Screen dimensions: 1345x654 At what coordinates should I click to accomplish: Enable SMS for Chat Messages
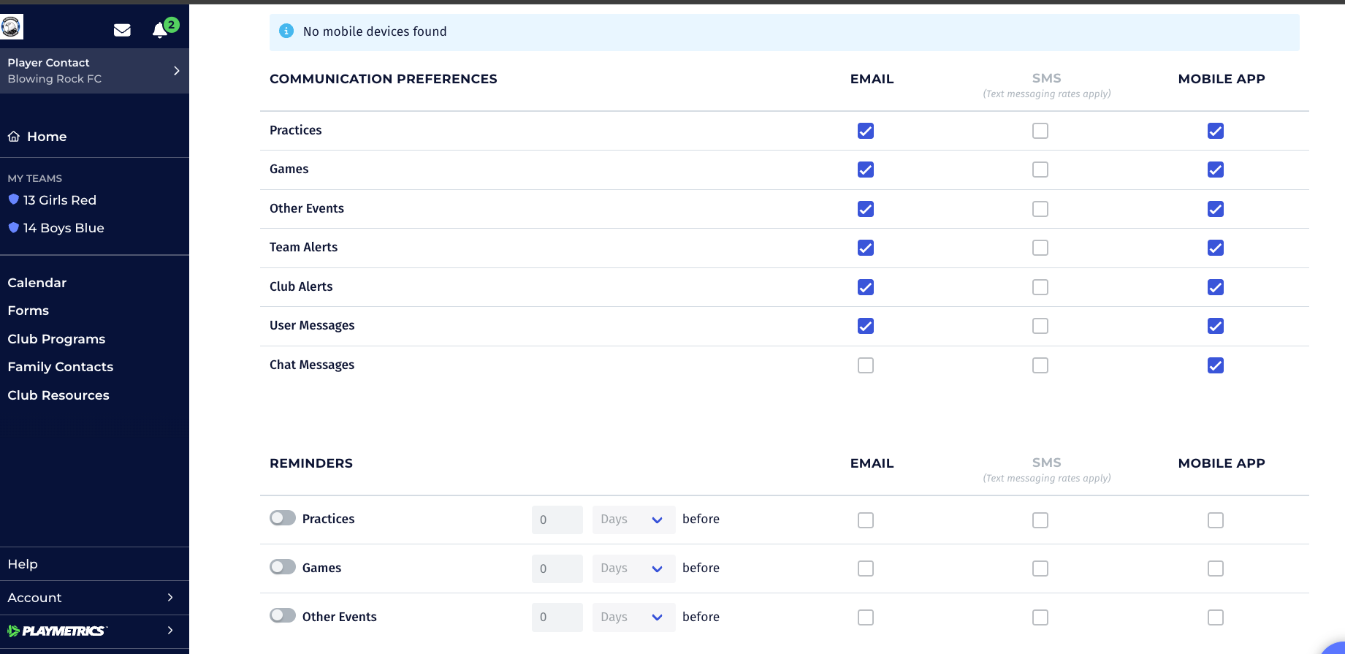pos(1040,365)
